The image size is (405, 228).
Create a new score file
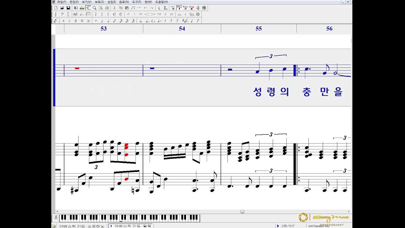(x=56, y=8)
